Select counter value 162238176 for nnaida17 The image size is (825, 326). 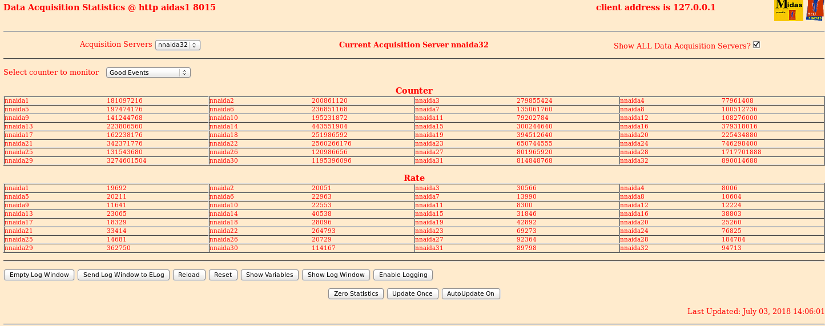124,135
